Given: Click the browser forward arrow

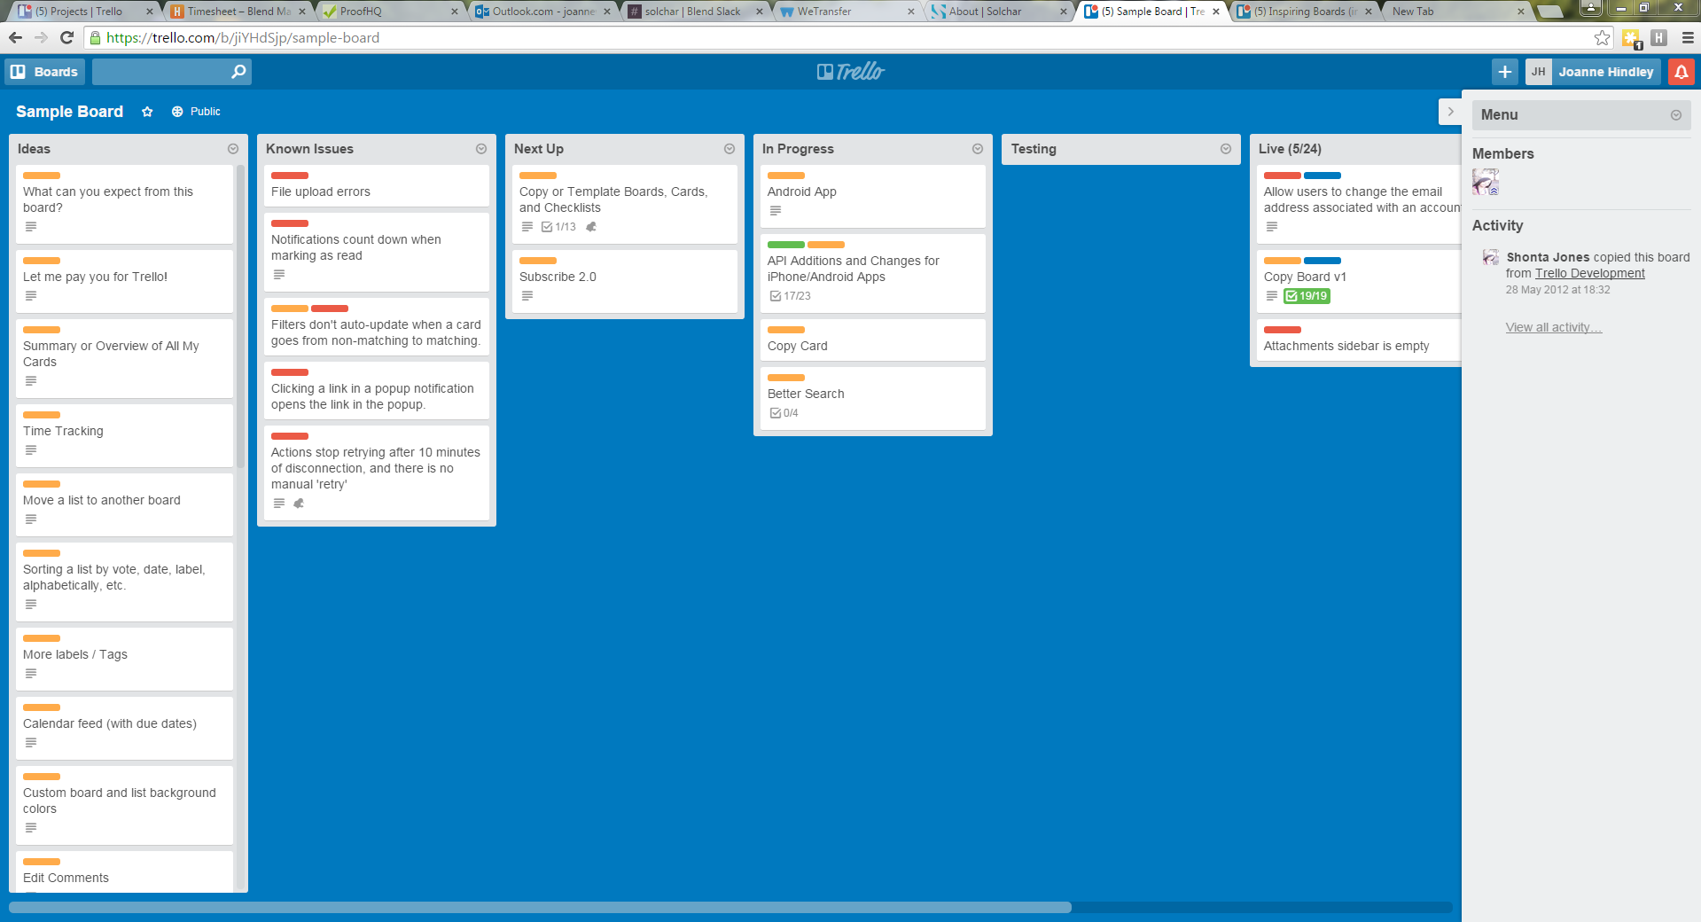Looking at the screenshot, I should pyautogui.click(x=41, y=37).
